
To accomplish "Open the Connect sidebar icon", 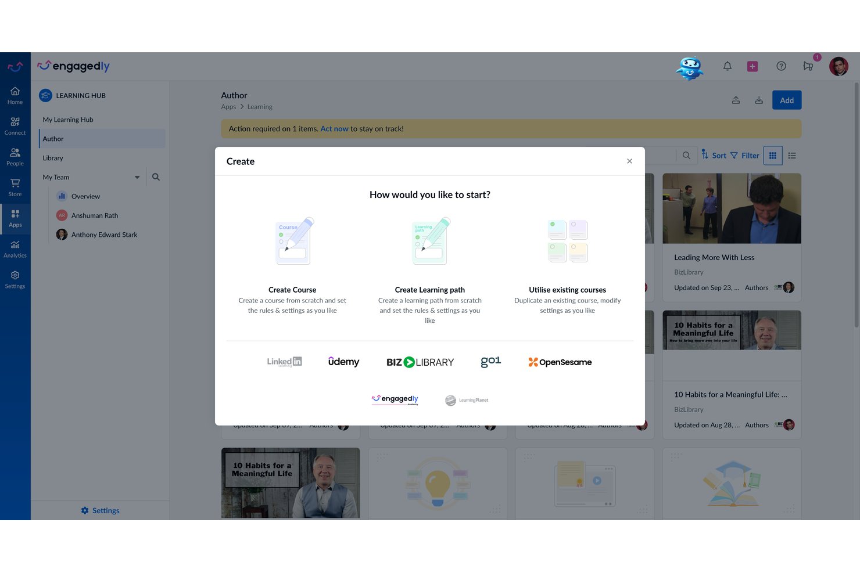I will click(x=15, y=126).
